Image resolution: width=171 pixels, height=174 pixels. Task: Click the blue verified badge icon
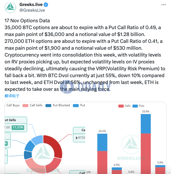46,5
